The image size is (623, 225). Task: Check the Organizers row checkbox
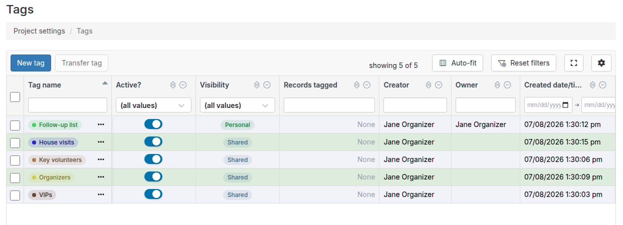(x=15, y=177)
